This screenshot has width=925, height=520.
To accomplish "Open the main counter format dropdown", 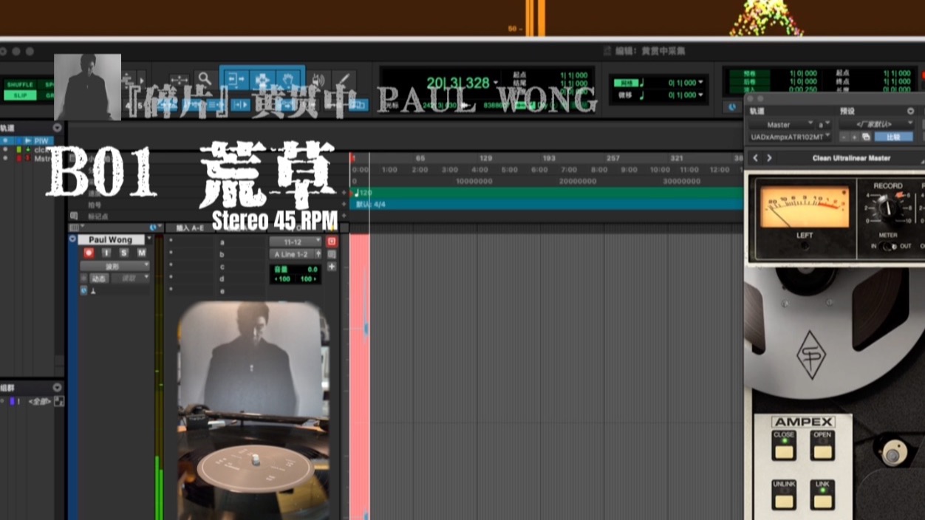I will click(495, 83).
